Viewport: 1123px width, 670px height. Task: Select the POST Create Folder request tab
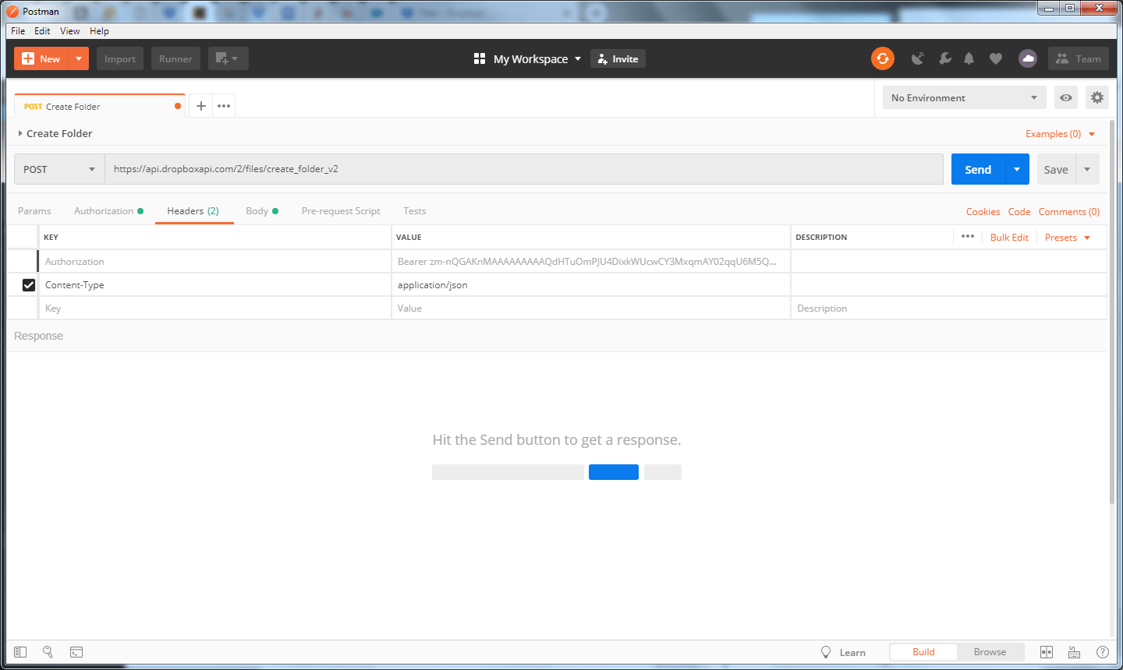click(x=100, y=106)
